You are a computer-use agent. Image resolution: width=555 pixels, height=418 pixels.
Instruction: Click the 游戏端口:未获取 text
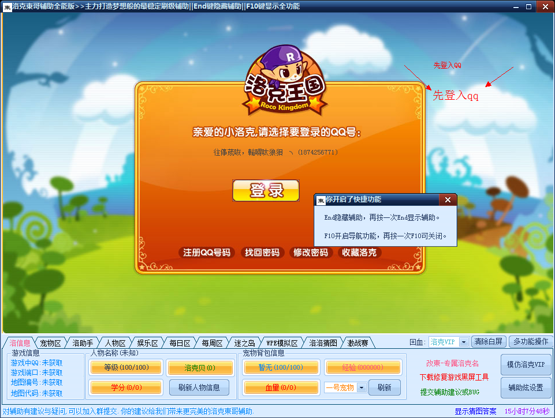(36, 372)
